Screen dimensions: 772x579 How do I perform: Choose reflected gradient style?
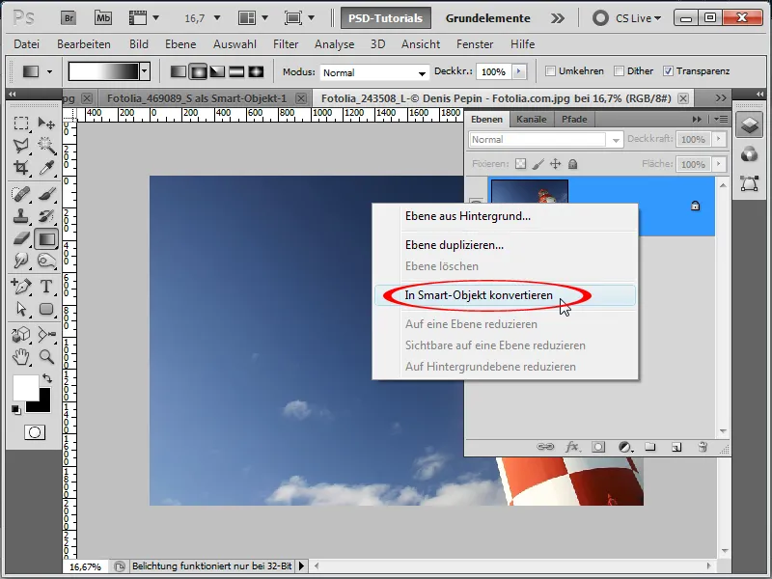coord(236,71)
